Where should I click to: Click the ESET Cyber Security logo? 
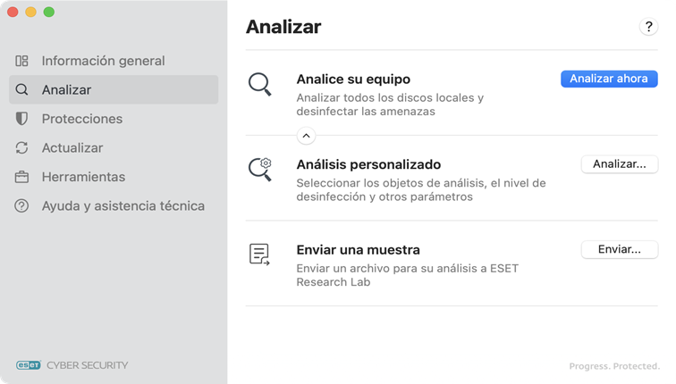(x=72, y=364)
